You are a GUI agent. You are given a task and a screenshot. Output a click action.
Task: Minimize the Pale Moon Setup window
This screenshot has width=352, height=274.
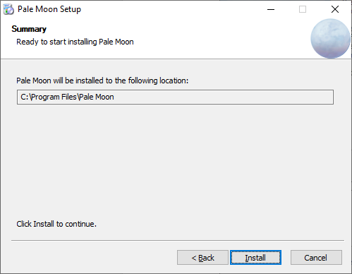click(x=271, y=9)
